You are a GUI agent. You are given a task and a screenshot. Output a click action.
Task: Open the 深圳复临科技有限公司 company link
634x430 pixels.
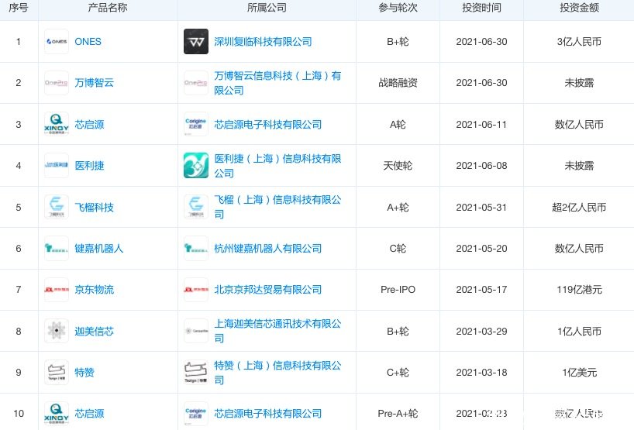(x=264, y=42)
